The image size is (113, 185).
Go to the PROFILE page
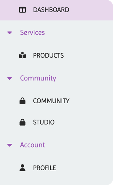tap(44, 168)
